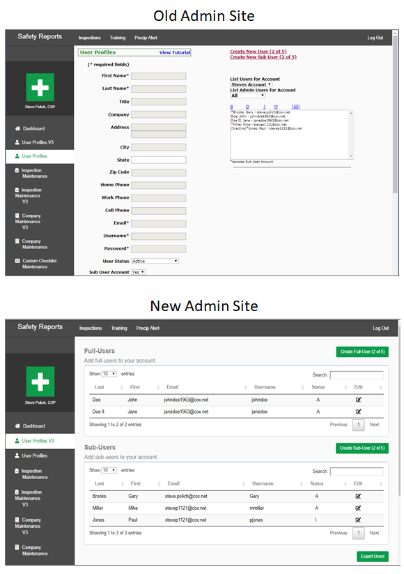Open Steves Account dropdown list
The height and width of the screenshot is (574, 404).
coord(251,84)
